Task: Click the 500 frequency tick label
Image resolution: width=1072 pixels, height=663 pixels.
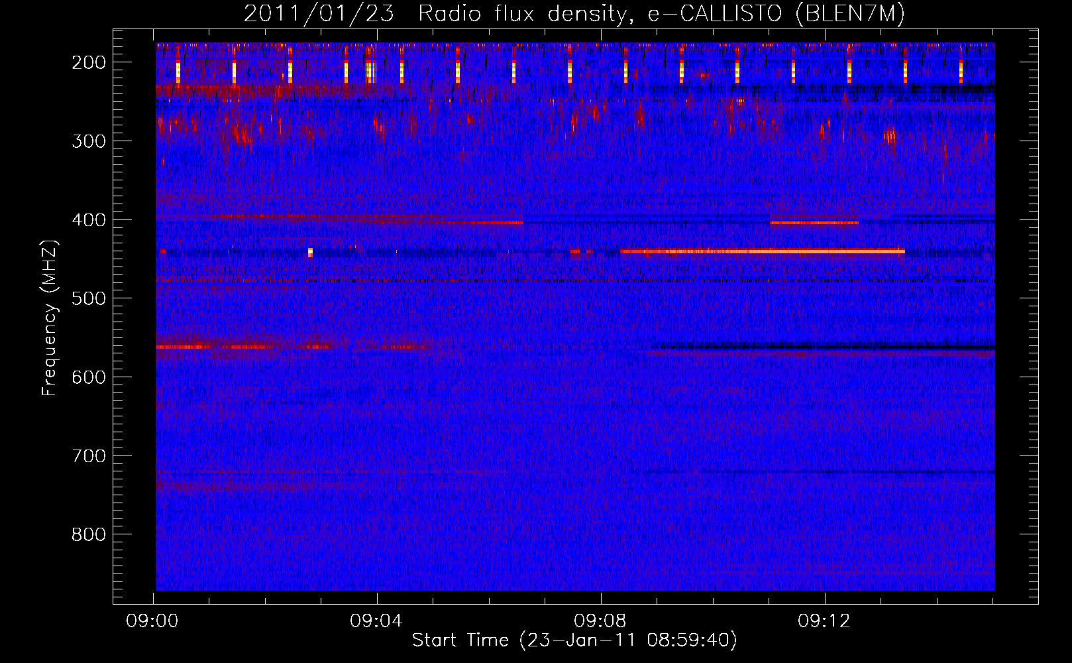Action: tap(89, 298)
